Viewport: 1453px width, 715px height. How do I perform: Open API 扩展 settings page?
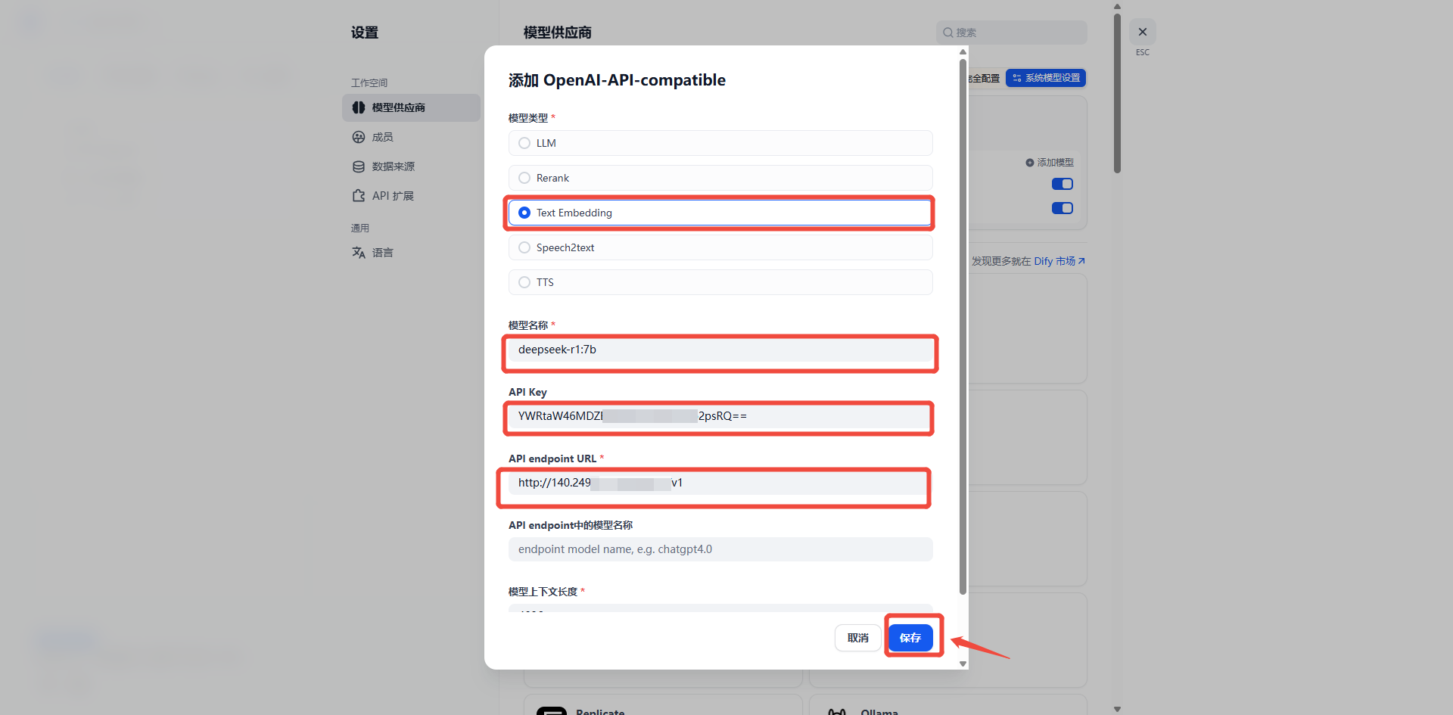tap(411, 196)
